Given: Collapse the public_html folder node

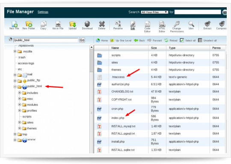Looking at the screenshot, I should [x=15, y=87].
